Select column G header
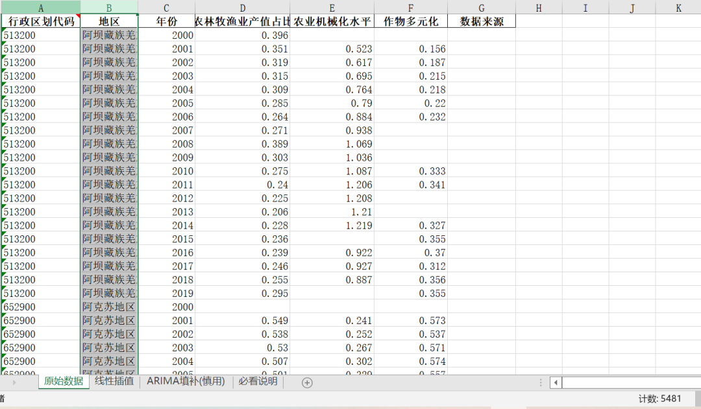 click(482, 8)
